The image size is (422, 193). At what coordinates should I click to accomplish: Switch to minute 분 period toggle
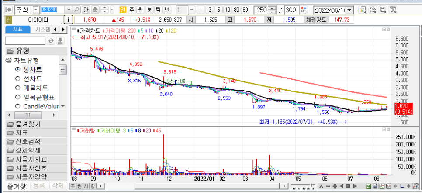149,10
